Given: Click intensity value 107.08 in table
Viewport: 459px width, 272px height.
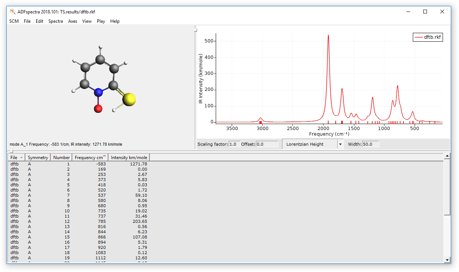Looking at the screenshot, I should click(140, 237).
